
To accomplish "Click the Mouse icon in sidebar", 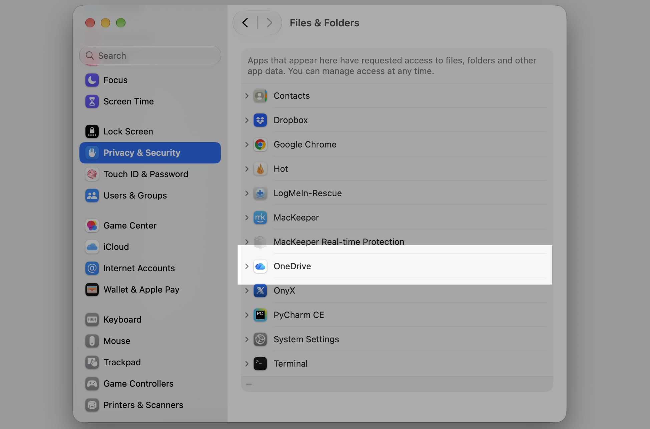I will [x=92, y=341].
